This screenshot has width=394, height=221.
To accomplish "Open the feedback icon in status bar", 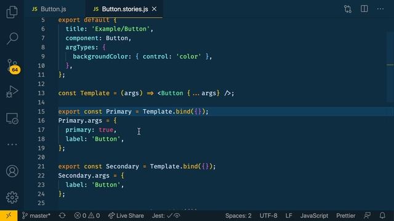I will pos(367,215).
